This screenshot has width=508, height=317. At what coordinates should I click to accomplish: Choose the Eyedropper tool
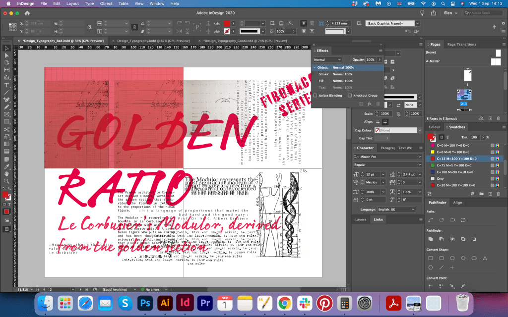(7, 166)
